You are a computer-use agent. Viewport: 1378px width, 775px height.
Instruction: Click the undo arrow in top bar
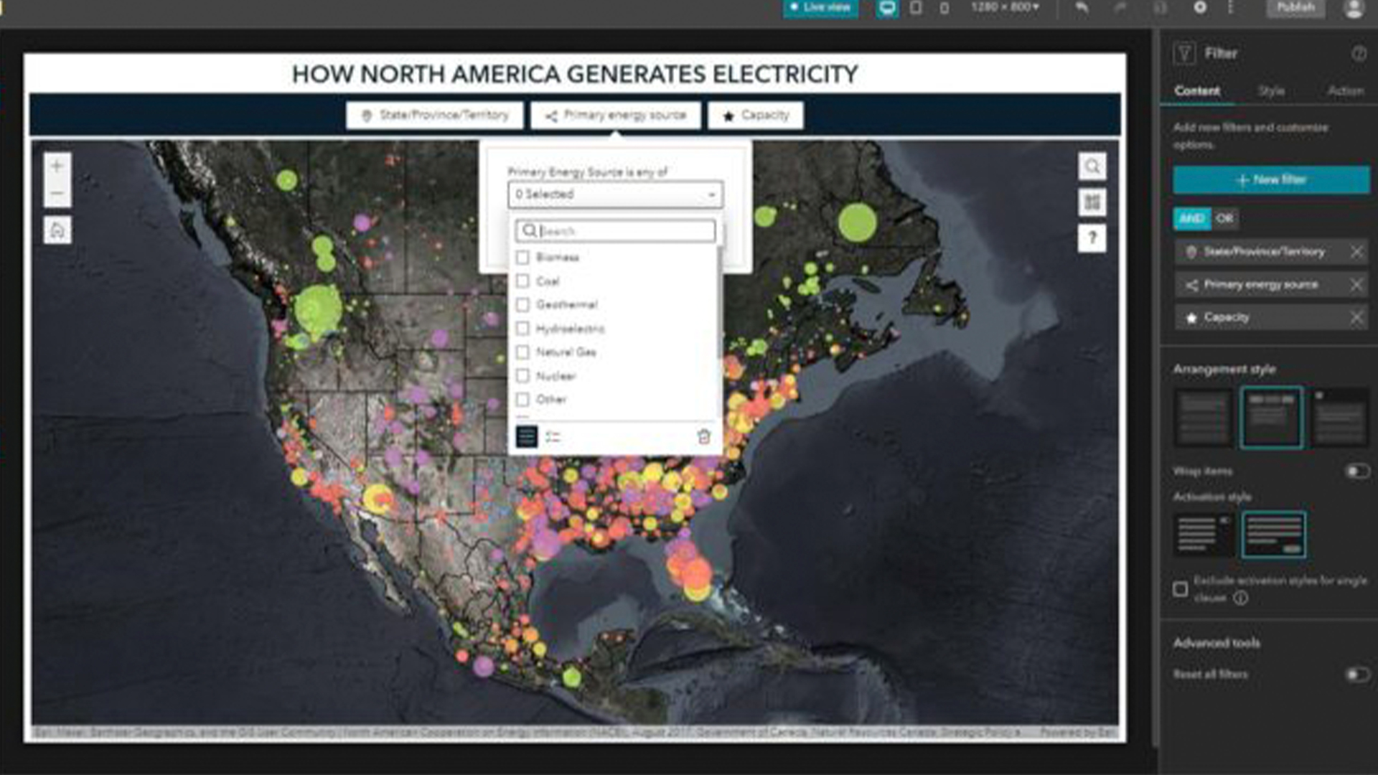click(1082, 8)
